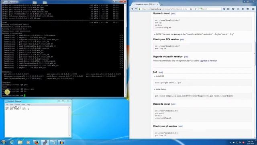Open Notepad File menu

tap(7, 105)
